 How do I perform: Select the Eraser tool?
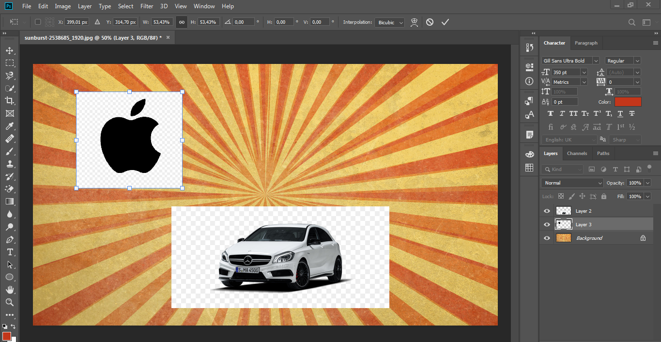[x=9, y=189]
